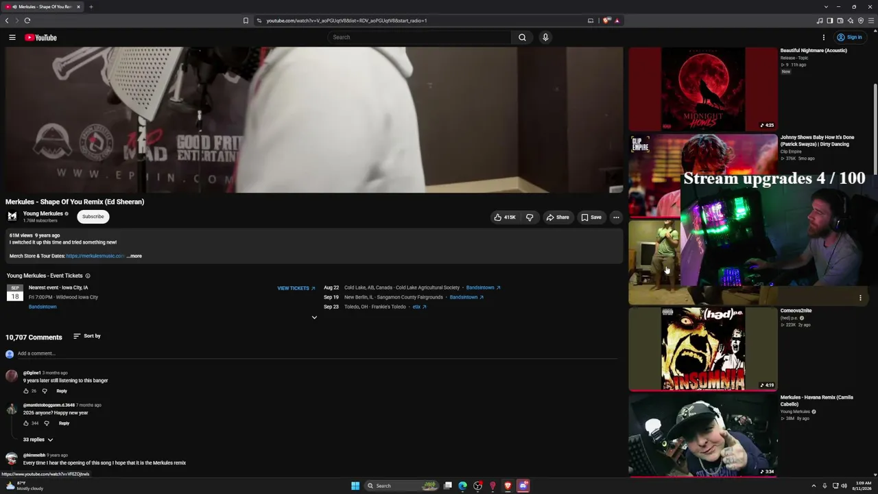Image resolution: width=878 pixels, height=494 pixels.
Task: Open Brave browser from the taskbar
Action: click(508, 486)
